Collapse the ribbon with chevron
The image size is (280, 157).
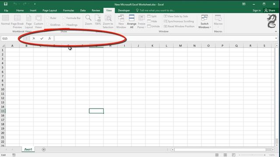276,31
